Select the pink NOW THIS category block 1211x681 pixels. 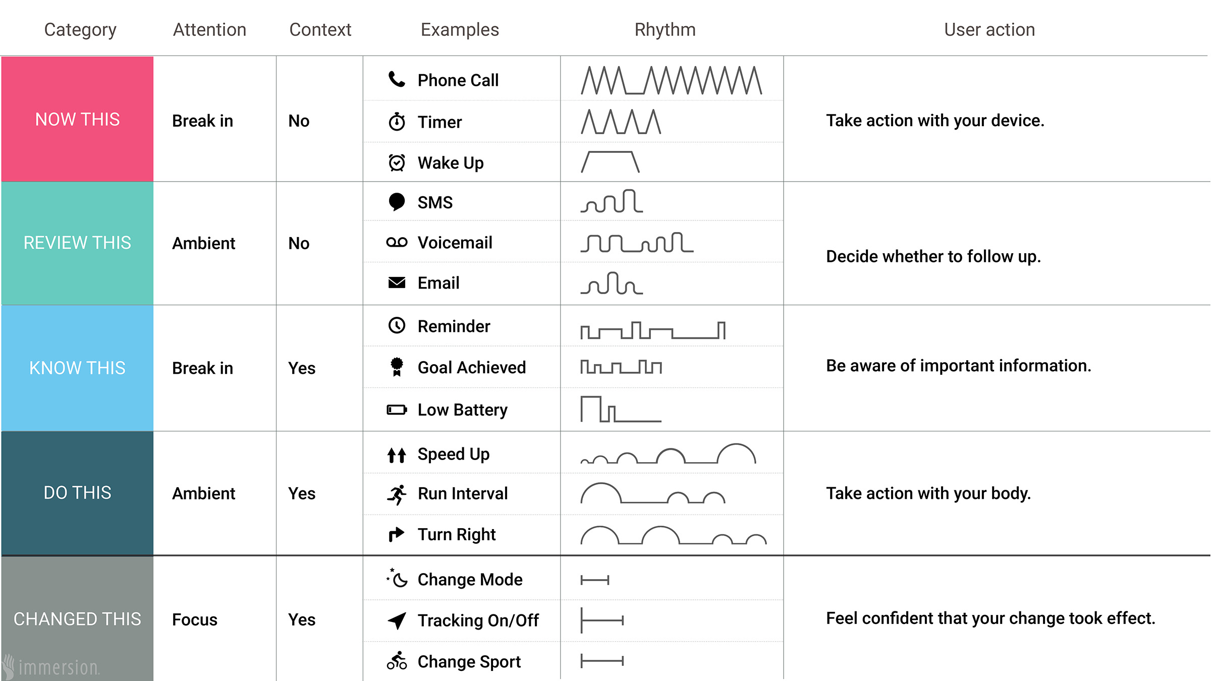point(77,119)
